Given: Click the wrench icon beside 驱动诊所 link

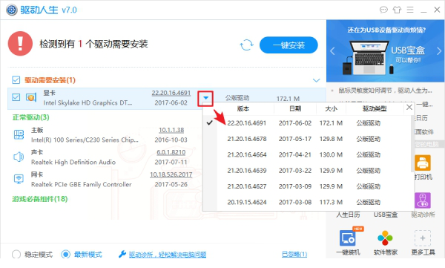Looking at the screenshot, I should (x=122, y=254).
